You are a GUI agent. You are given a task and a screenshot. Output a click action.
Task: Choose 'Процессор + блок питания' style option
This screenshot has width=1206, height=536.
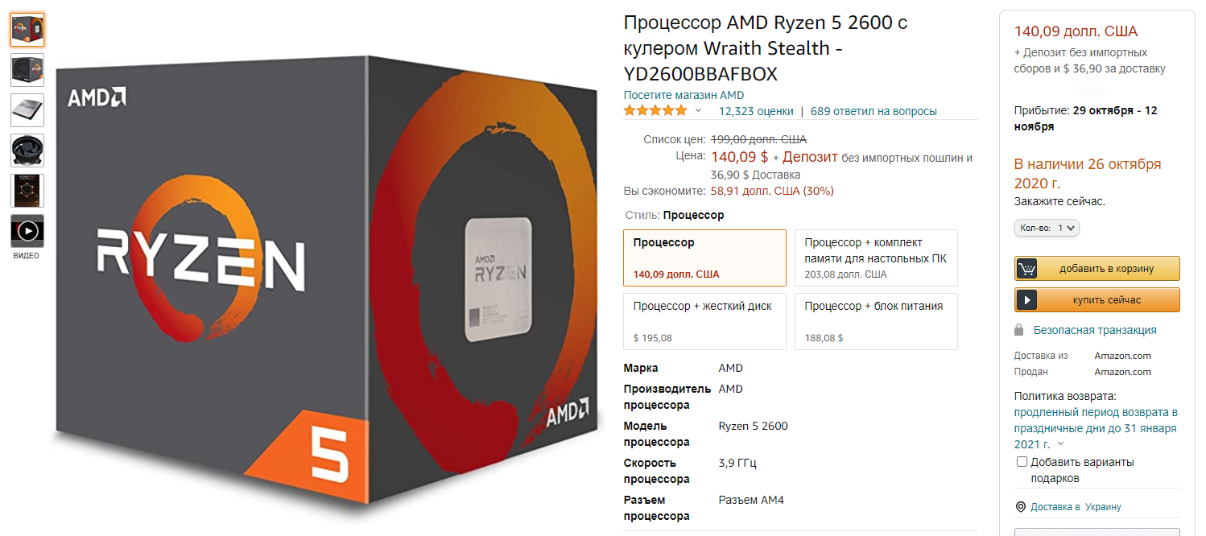click(x=876, y=321)
